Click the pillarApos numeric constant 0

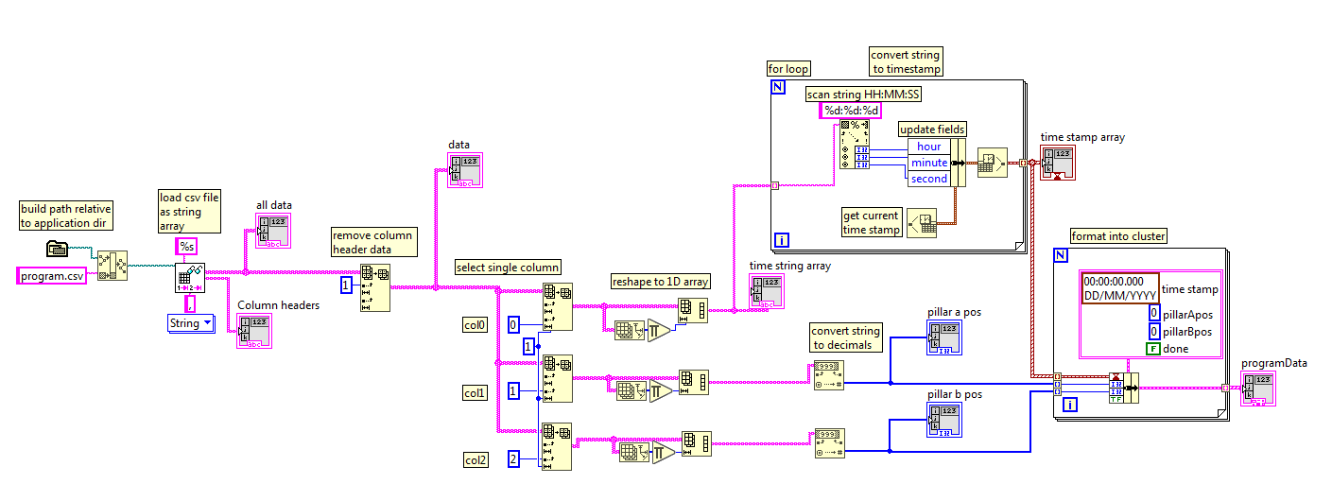tap(1153, 314)
